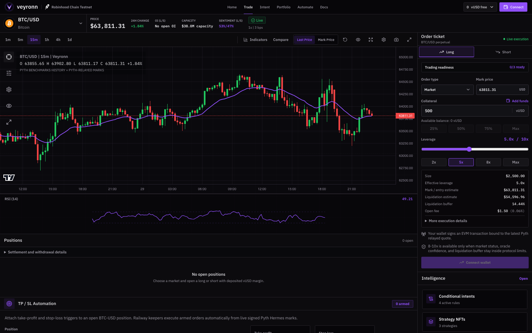Switch to Mark Price
532x333 pixels.
coord(326,40)
